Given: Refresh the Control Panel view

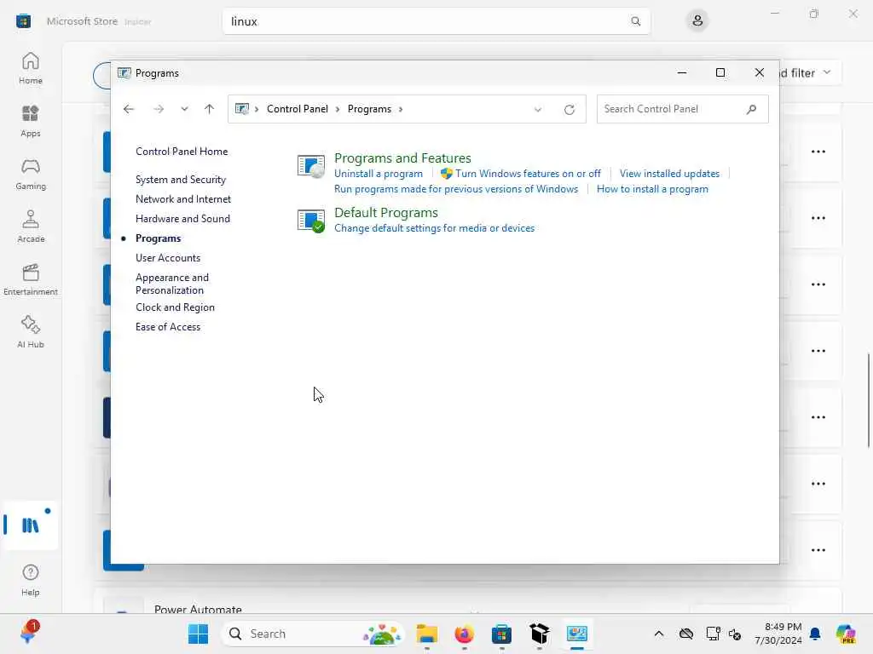Looking at the screenshot, I should pyautogui.click(x=569, y=110).
